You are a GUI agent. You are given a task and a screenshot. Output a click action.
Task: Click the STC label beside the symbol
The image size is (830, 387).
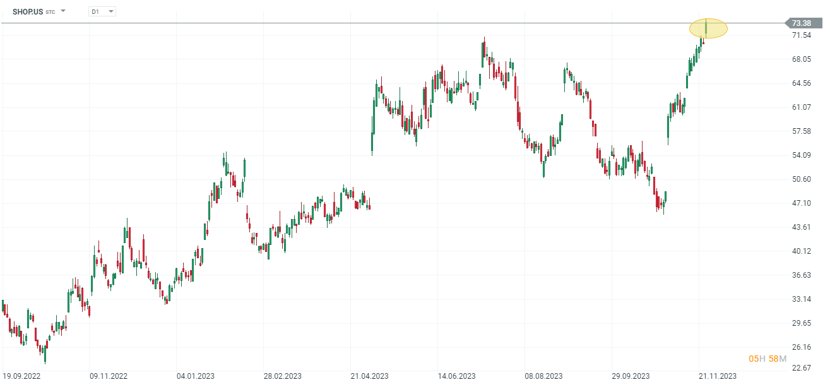click(x=50, y=12)
